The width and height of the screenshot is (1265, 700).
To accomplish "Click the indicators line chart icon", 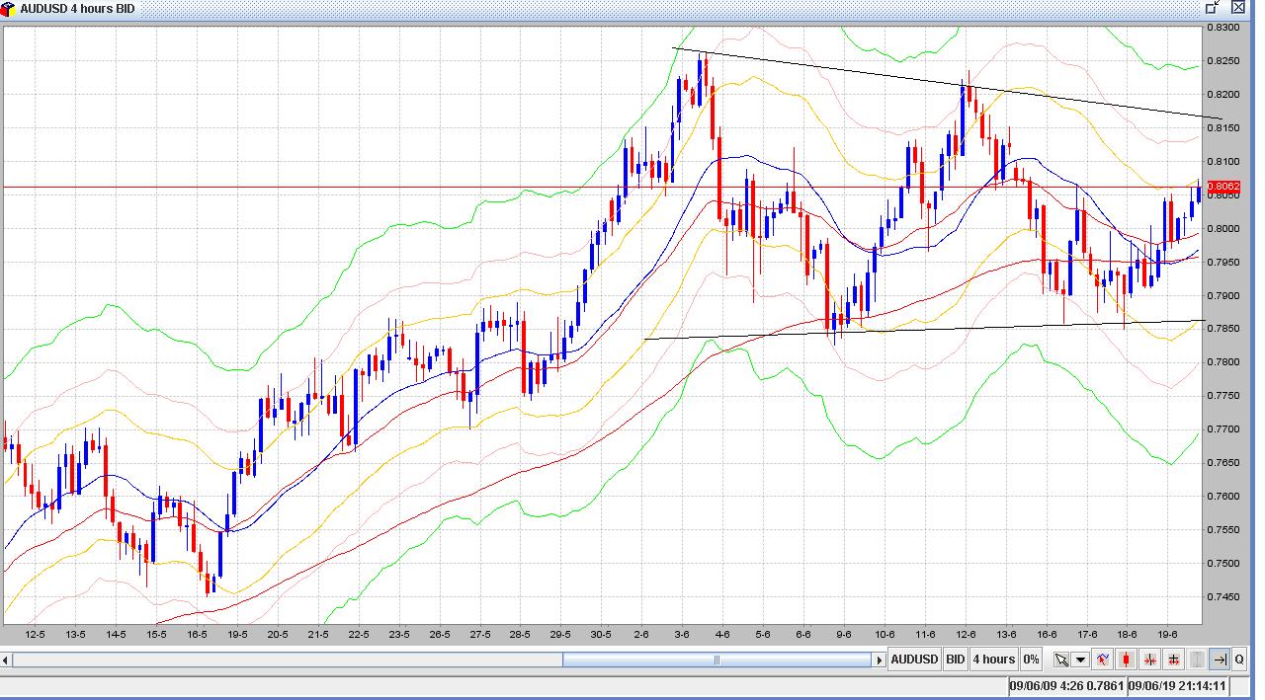I will [x=1103, y=660].
